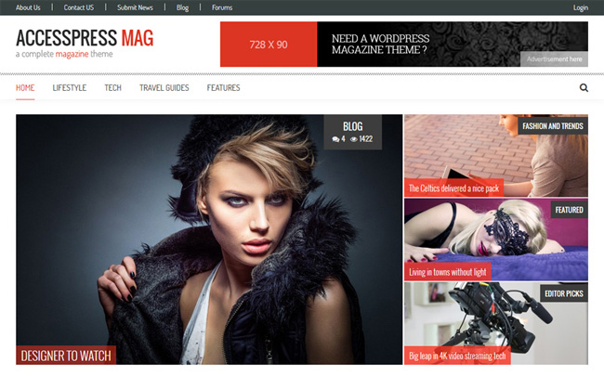The image size is (604, 376).
Task: Open The Celtics delivered a nice pack
Action: click(453, 188)
